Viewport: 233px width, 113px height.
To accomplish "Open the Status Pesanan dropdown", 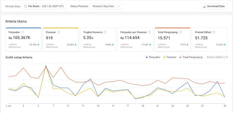I will point(106,6).
